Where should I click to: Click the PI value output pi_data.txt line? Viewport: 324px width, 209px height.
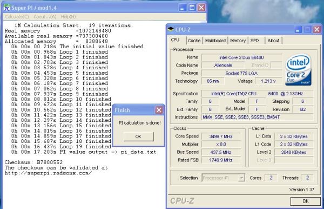tap(84, 152)
